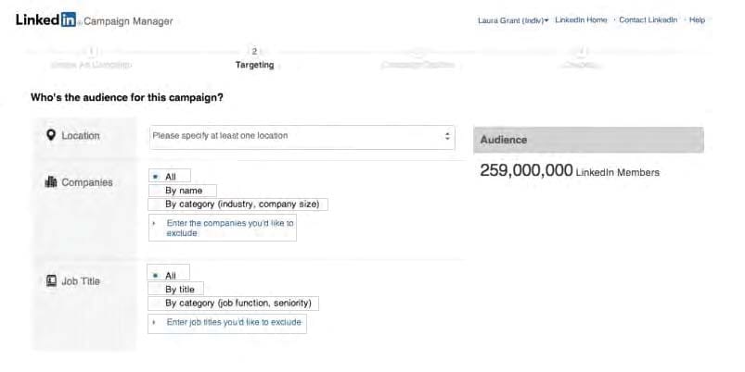The height and width of the screenshot is (372, 745).
Task: Select By category (job function, seniority)
Action: [x=233, y=304]
